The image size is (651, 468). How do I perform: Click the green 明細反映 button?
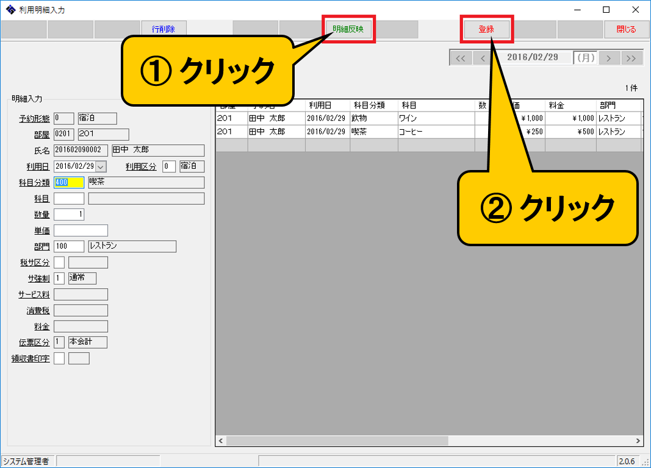point(348,29)
